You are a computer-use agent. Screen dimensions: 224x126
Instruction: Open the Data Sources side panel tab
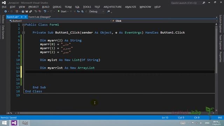(x=3, y=32)
